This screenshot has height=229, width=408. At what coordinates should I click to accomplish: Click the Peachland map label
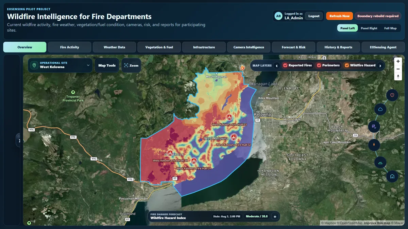coord(128,214)
